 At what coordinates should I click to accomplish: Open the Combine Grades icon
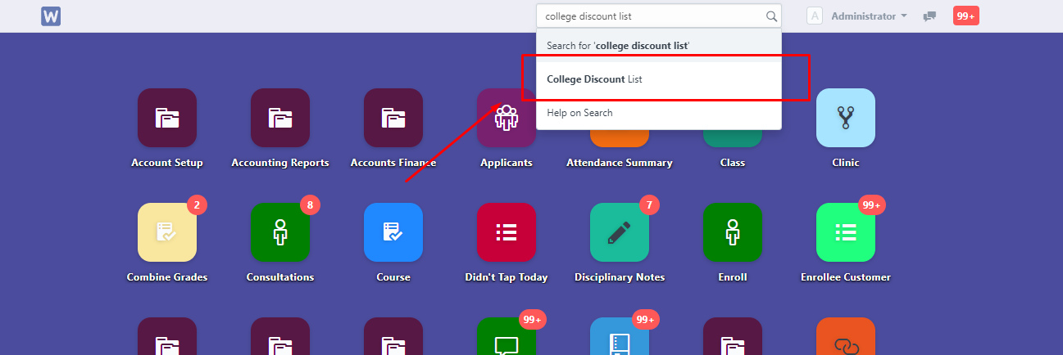click(x=167, y=232)
